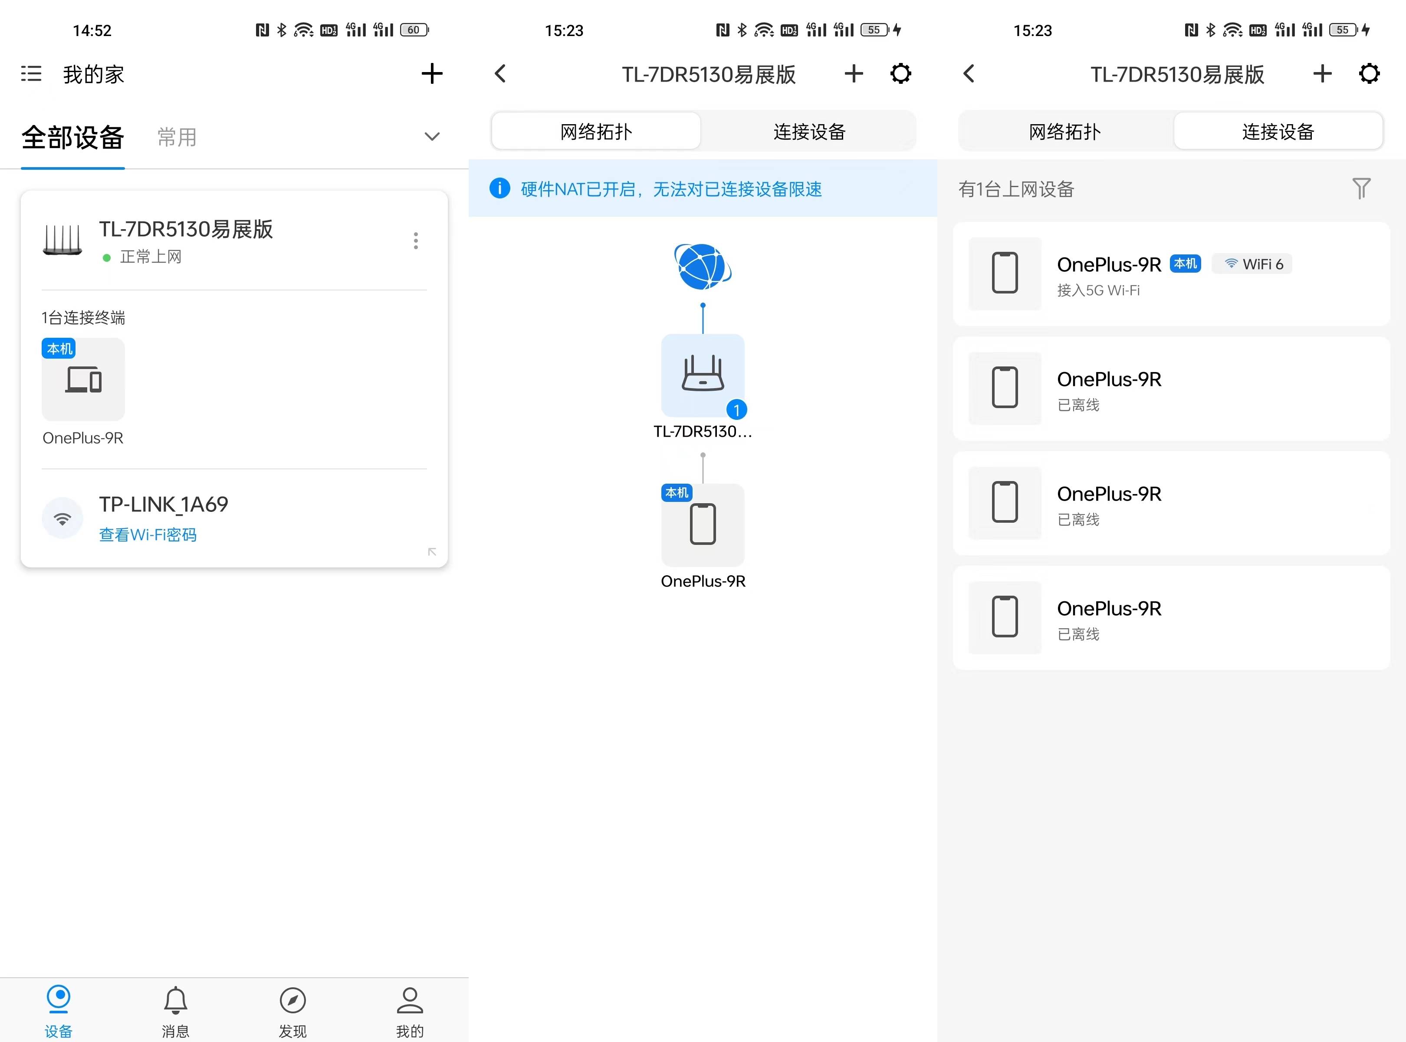Tap the TL-7DR5130… label under router node
This screenshot has width=1406, height=1042.
coord(703,432)
